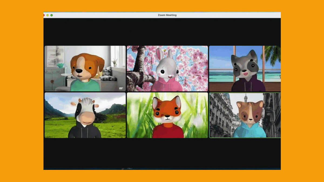This screenshot has height=182, width=324.
Task: Select the cat avatar video tile
Action: point(245,115)
